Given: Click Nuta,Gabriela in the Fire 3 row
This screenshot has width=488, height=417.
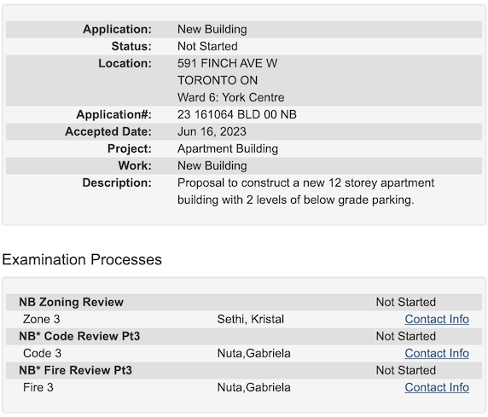Looking at the screenshot, I should 254,388.
